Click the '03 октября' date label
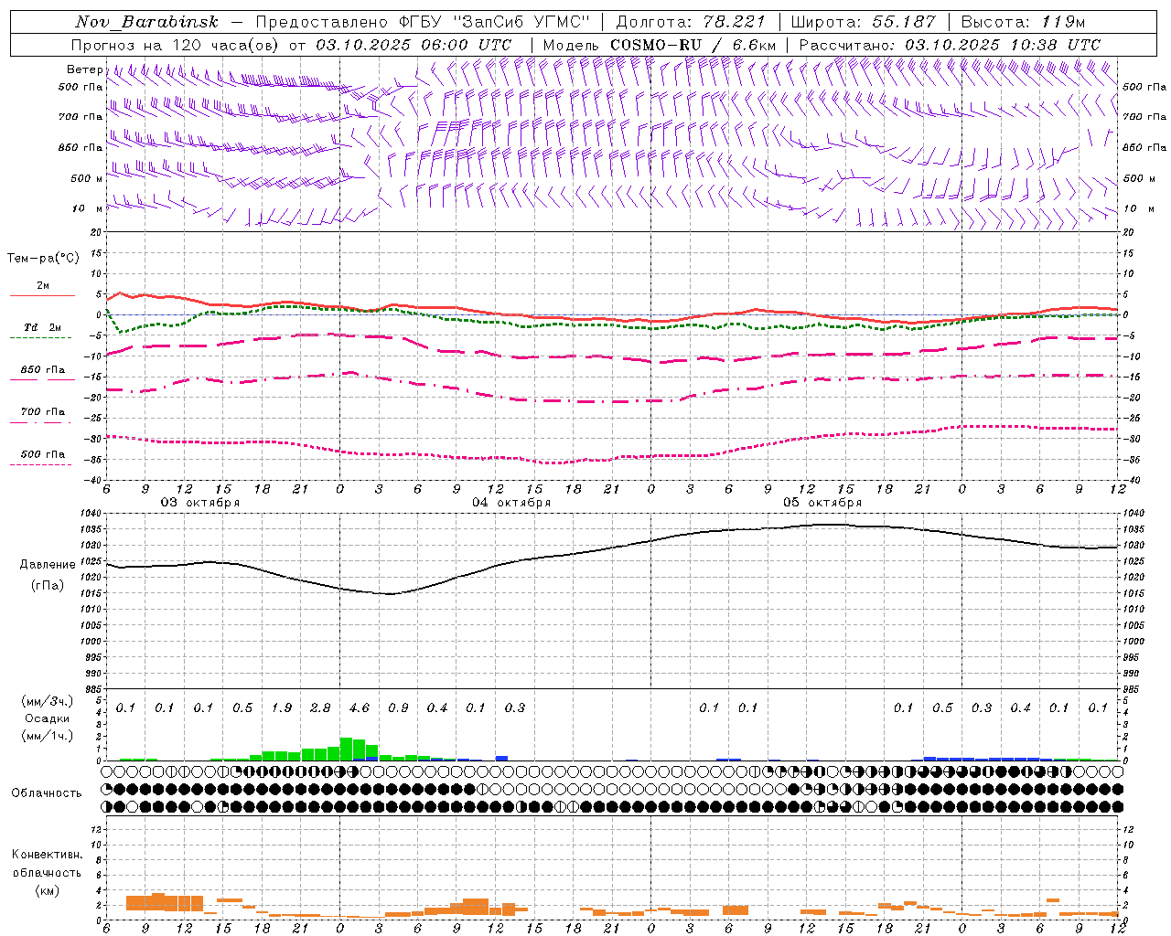 click(200, 503)
